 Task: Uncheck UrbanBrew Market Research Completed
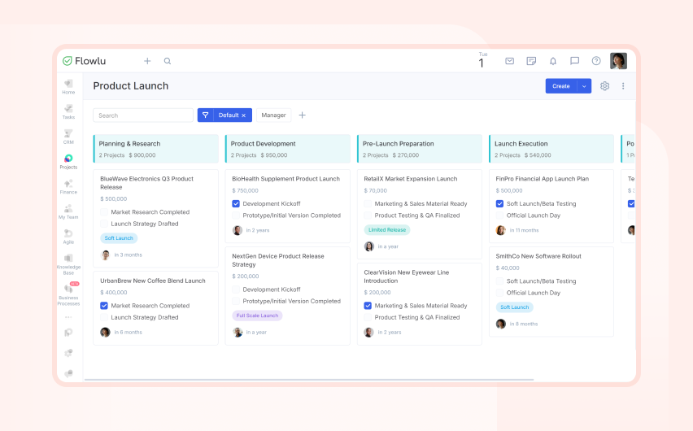pyautogui.click(x=104, y=306)
